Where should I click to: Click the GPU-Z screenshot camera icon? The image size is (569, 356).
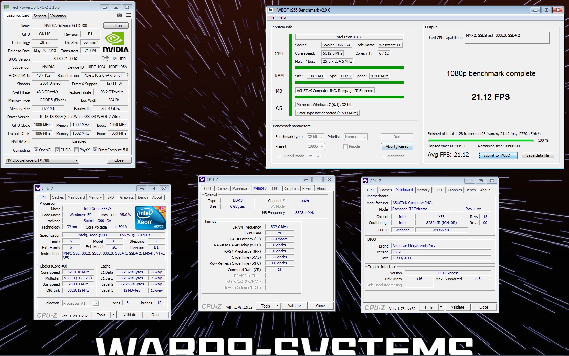(x=119, y=15)
